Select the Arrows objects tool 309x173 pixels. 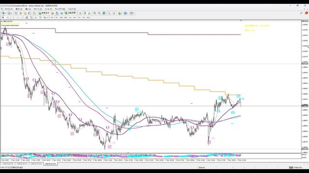(x=45, y=17)
